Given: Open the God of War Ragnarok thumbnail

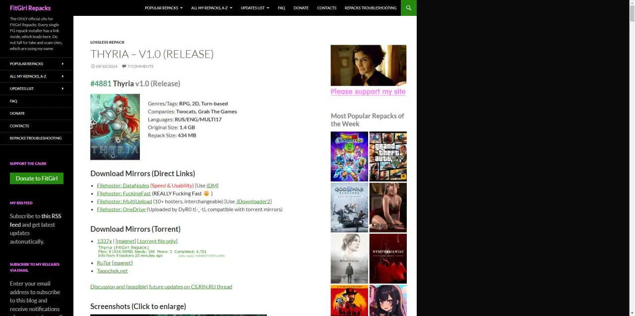Looking at the screenshot, I should (x=349, y=207).
